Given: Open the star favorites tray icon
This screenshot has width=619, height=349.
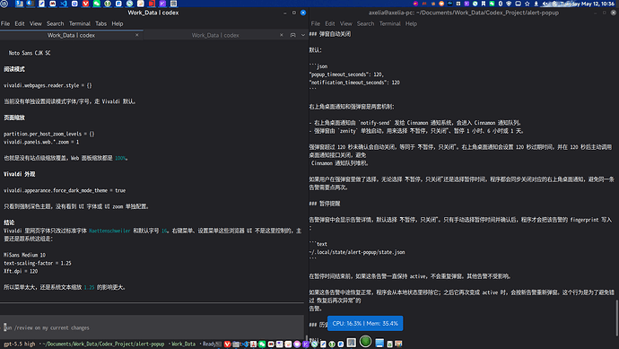Looking at the screenshot, I should click(527, 4).
